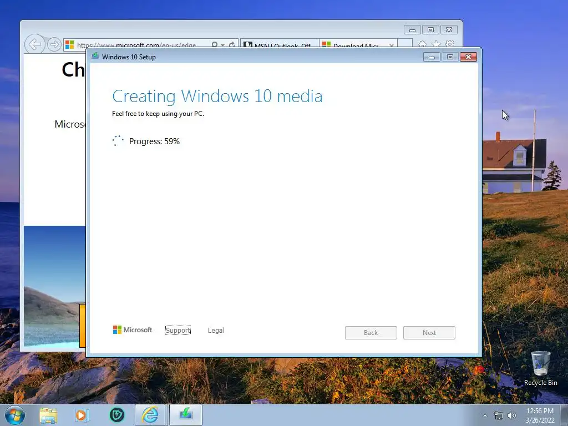Open the green shield app on the taskbar
The height and width of the screenshot is (426, 568).
(x=116, y=415)
